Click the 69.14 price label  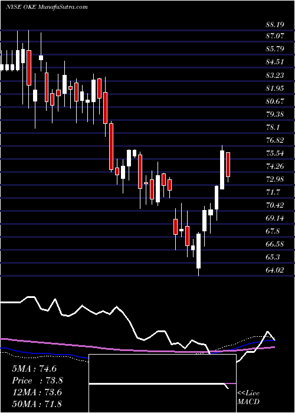click(275, 218)
